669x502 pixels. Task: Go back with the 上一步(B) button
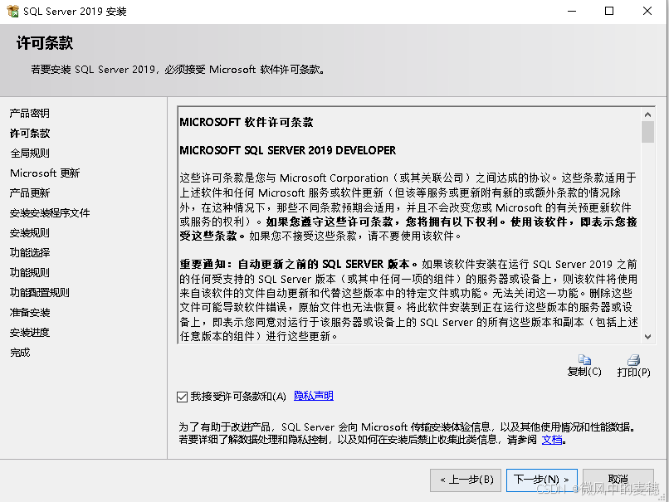pos(466,480)
